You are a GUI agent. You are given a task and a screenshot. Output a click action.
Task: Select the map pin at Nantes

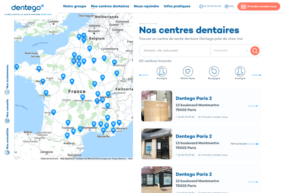coord(43,81)
